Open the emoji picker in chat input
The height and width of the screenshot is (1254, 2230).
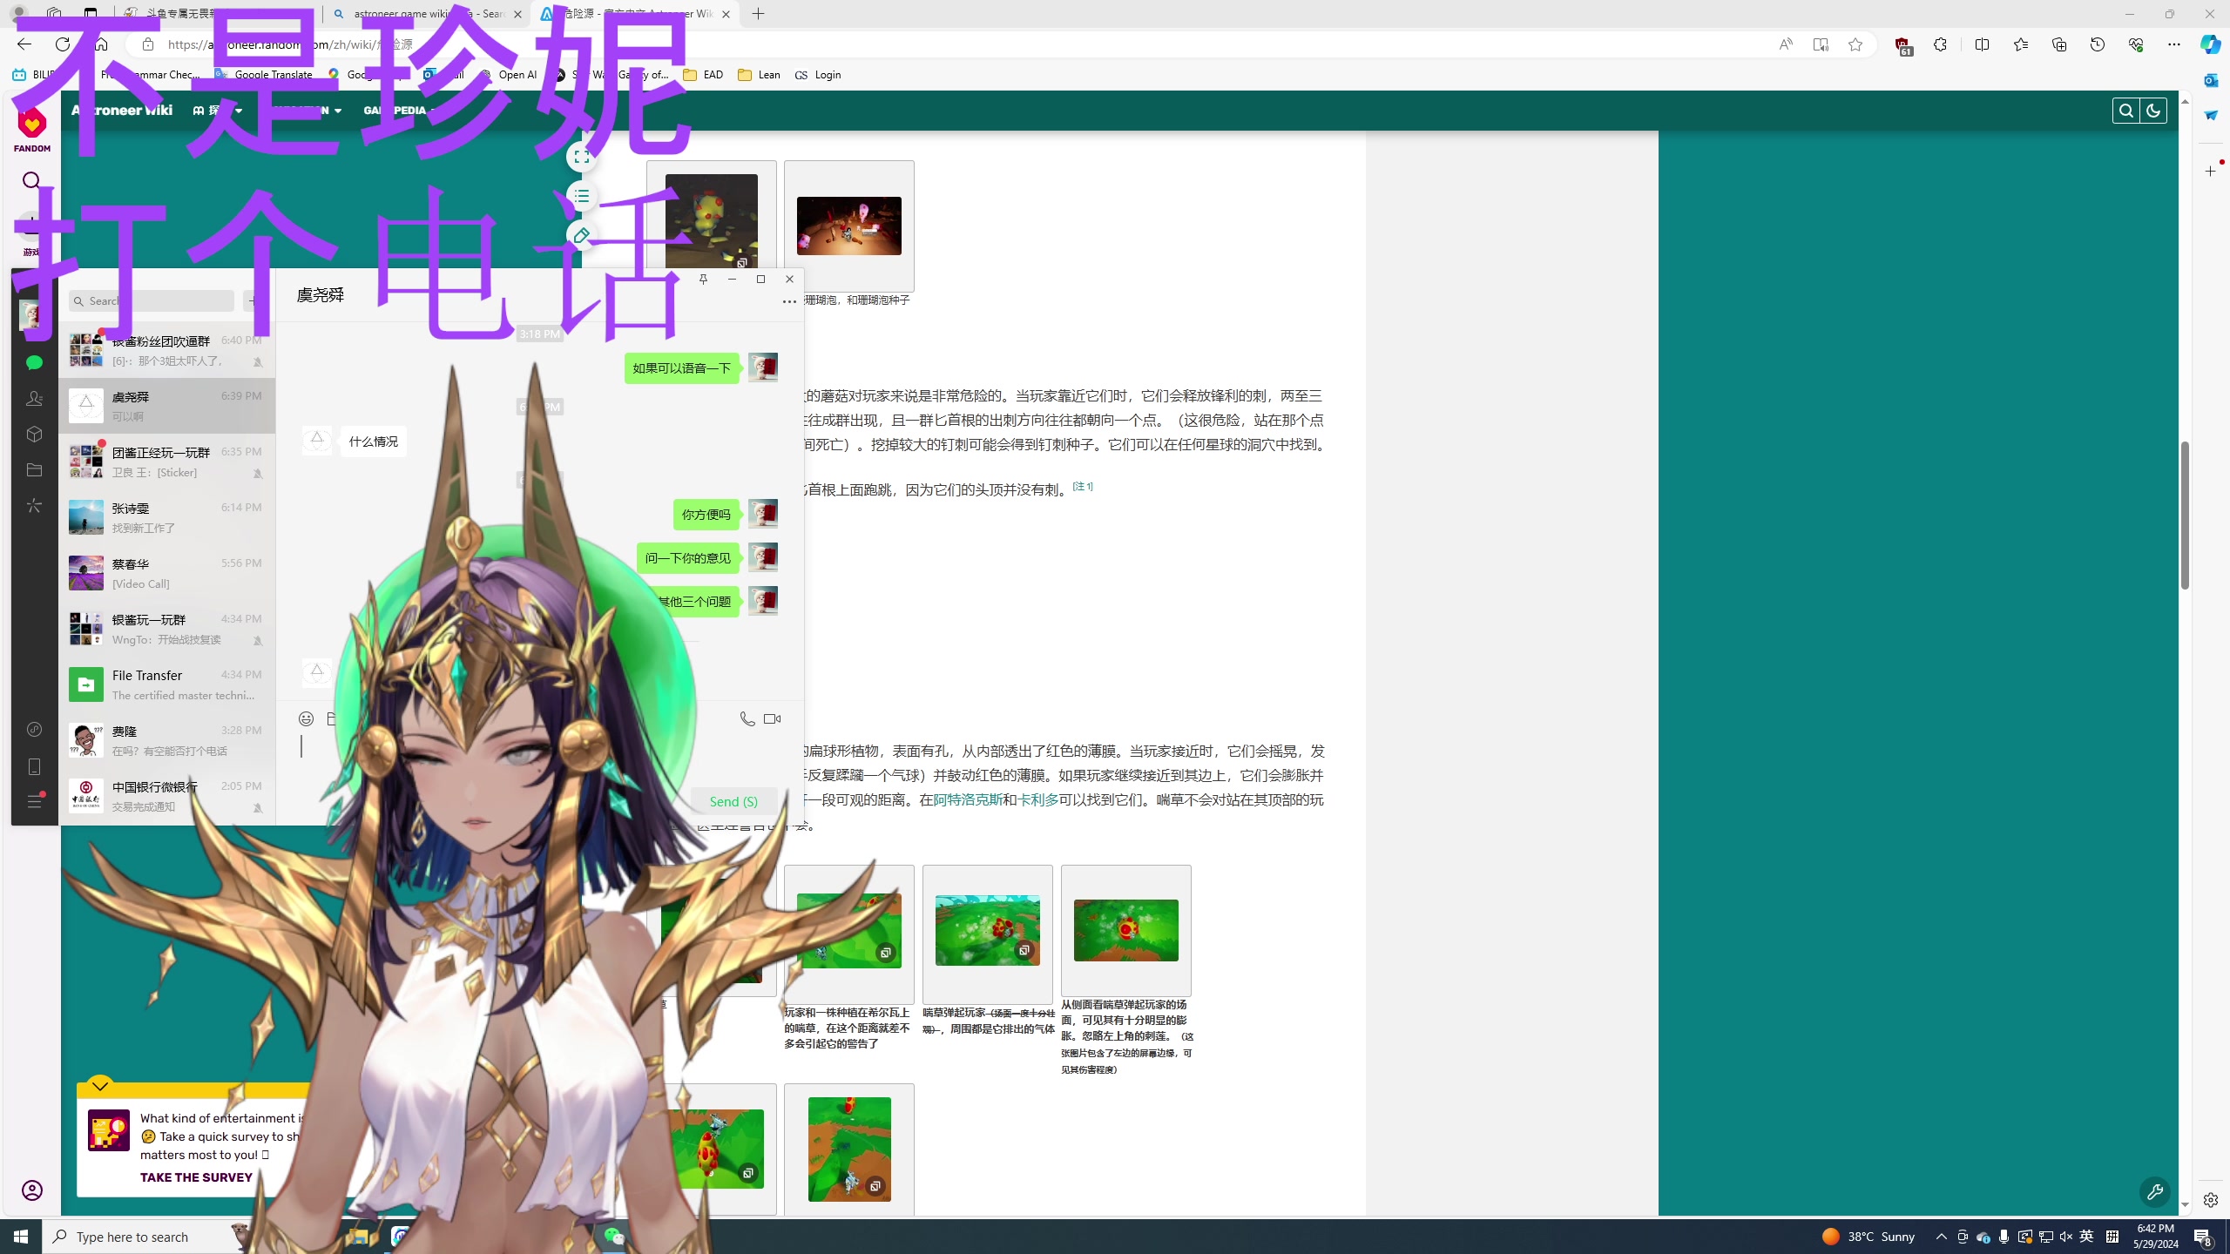(x=306, y=718)
